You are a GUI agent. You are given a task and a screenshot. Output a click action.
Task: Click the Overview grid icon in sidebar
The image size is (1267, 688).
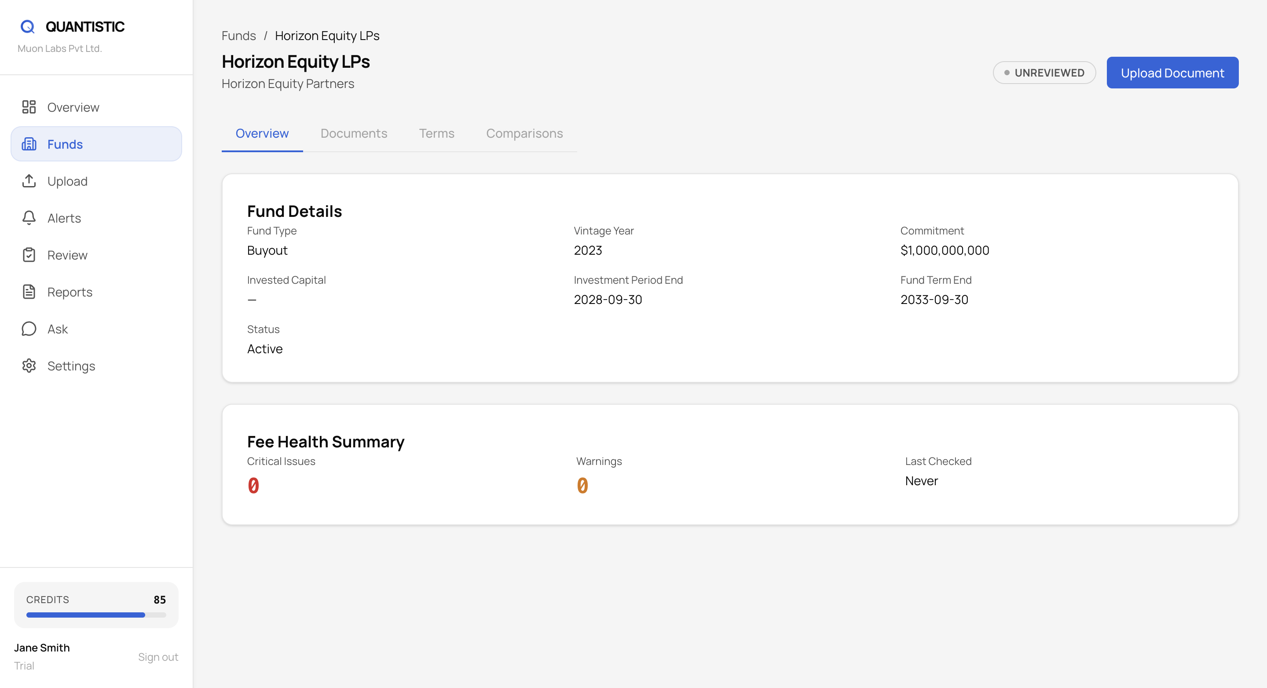click(29, 107)
